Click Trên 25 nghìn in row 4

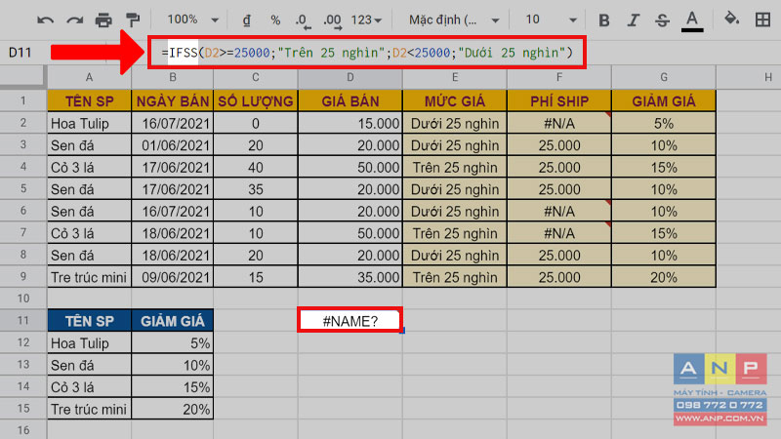[x=455, y=167]
